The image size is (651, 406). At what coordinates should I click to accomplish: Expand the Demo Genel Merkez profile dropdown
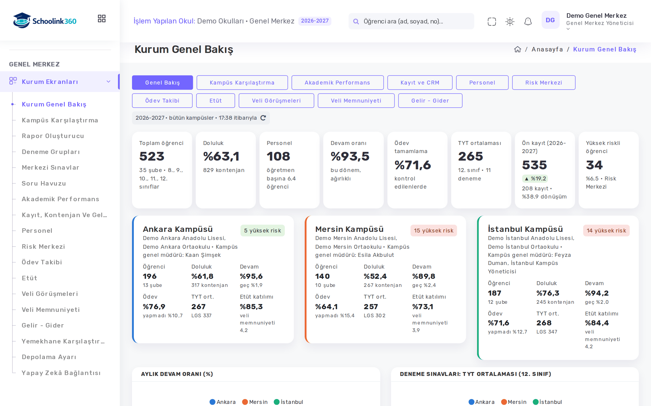[568, 29]
